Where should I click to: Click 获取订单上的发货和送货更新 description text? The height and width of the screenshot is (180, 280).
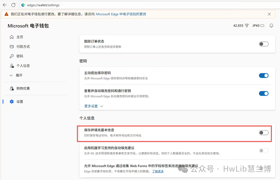pyautogui.click(x=103, y=47)
